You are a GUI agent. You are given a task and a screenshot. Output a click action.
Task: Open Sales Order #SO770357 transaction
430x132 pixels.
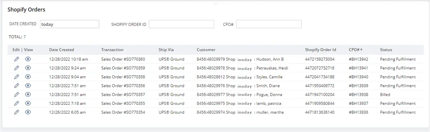click(123, 95)
